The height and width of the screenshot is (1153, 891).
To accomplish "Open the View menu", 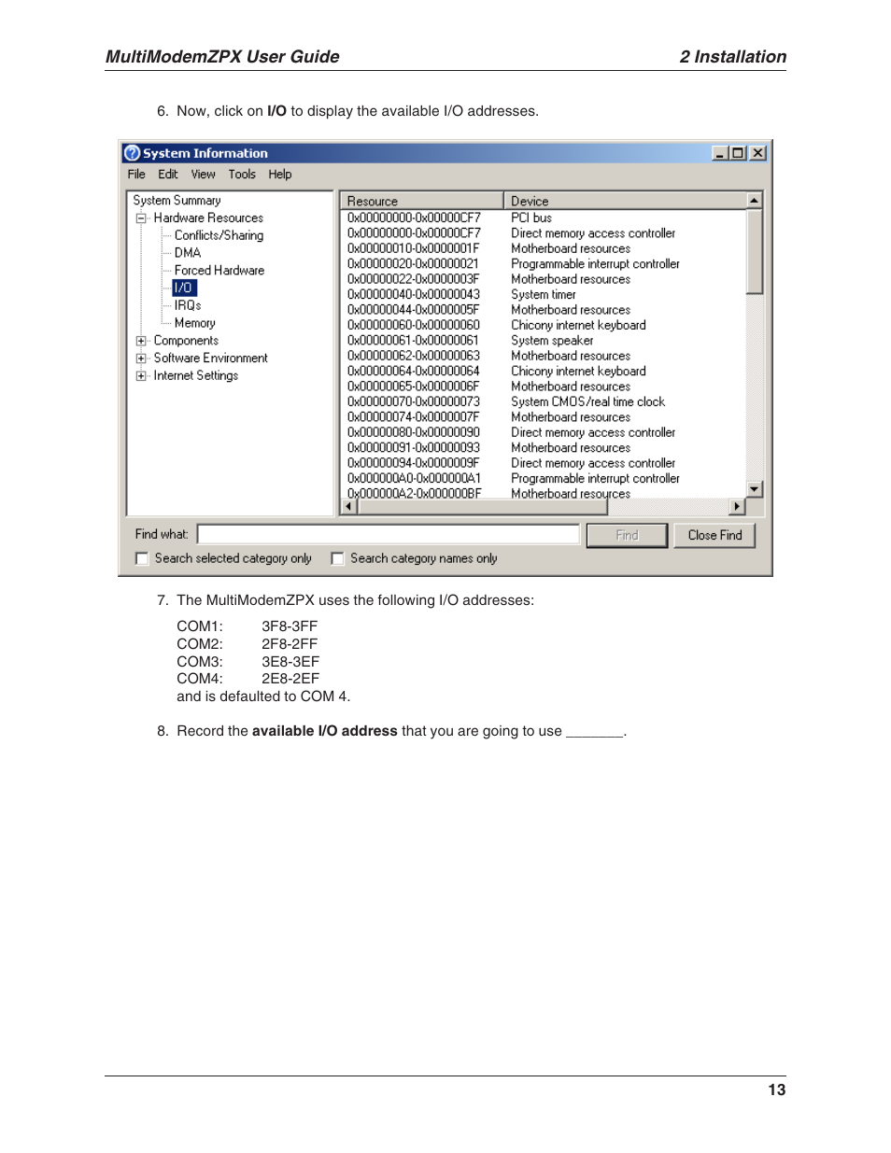I will 204,175.
